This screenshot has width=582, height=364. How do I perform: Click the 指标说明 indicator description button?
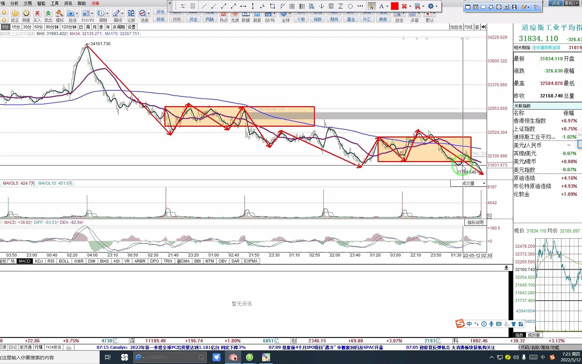475,222
